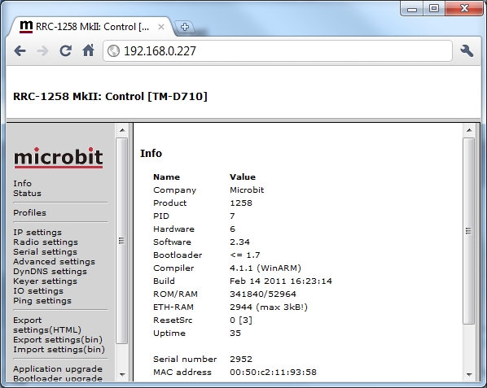The height and width of the screenshot is (388, 487).
Task: Click the Uptime value 35
Action: pyautogui.click(x=235, y=334)
